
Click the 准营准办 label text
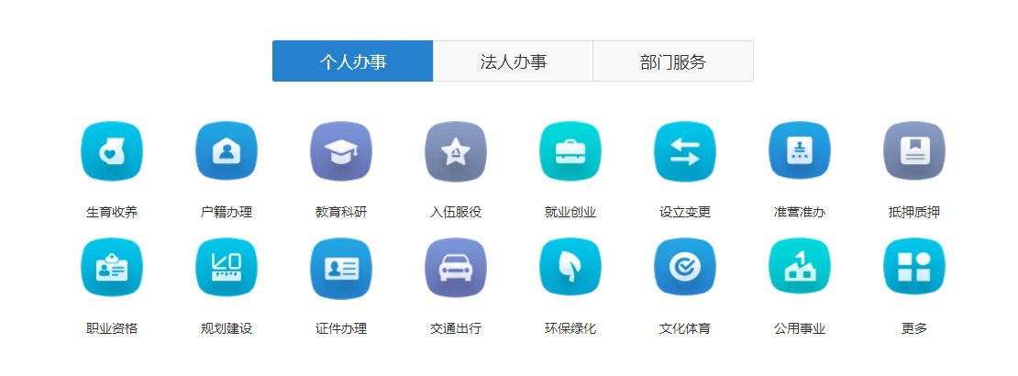799,213
